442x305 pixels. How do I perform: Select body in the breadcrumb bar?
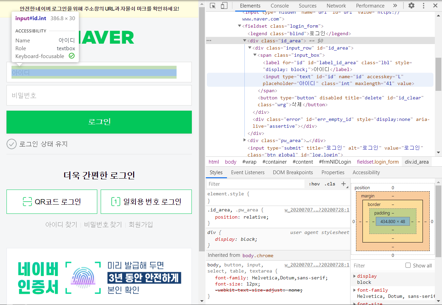[x=231, y=162]
